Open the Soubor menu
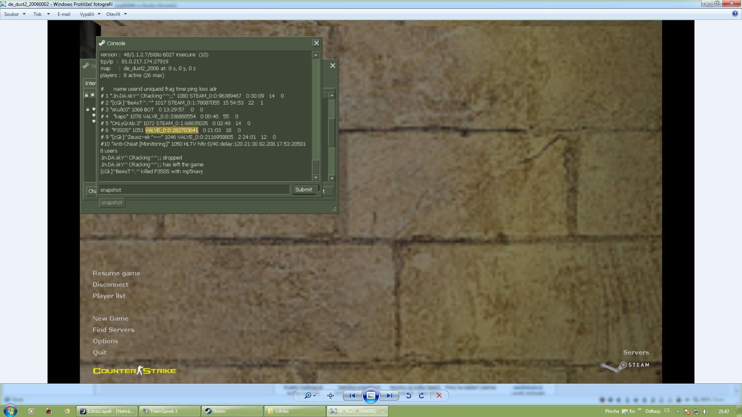 pyautogui.click(x=12, y=14)
